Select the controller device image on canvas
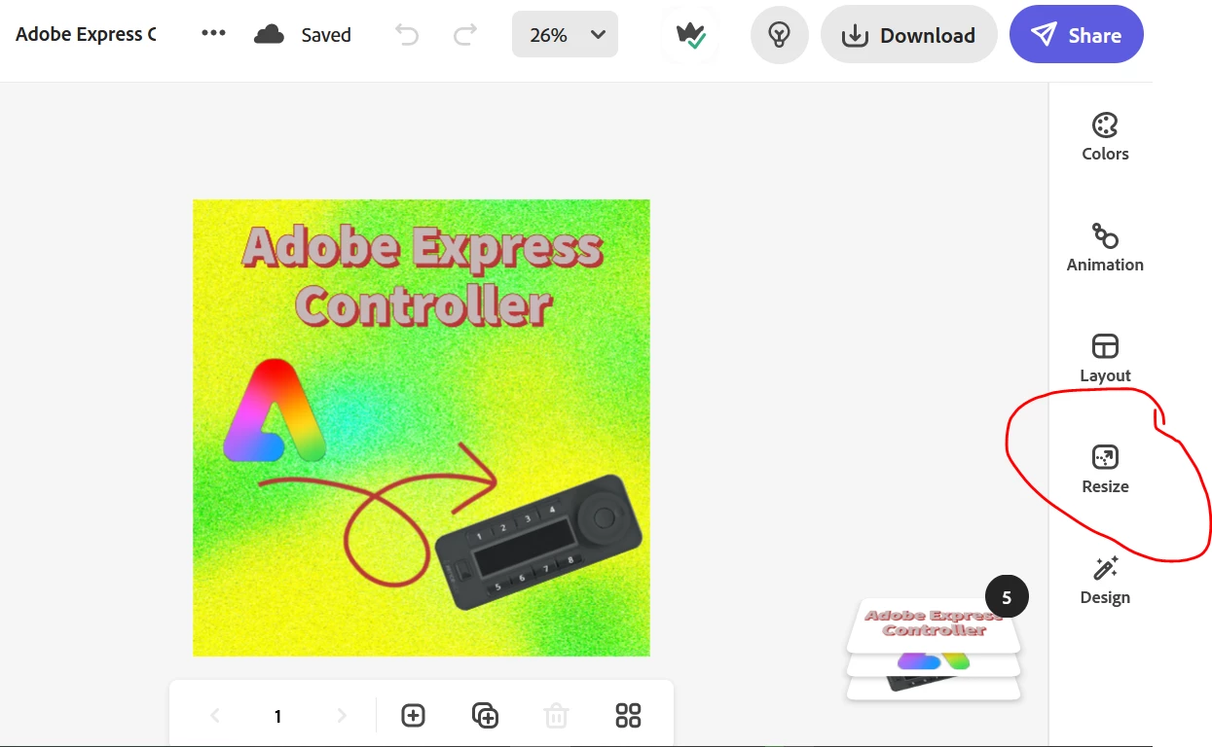The image size is (1212, 747). click(x=539, y=542)
